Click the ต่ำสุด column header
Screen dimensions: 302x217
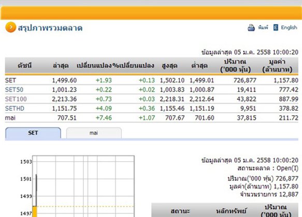pyautogui.click(x=199, y=66)
